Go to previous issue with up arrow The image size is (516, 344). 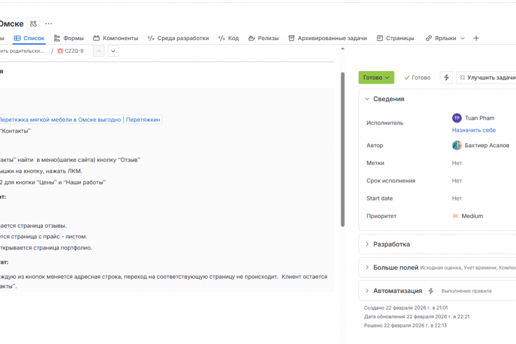99,51
